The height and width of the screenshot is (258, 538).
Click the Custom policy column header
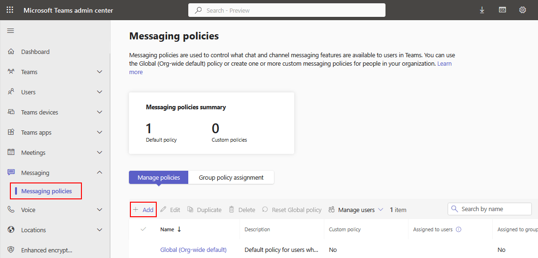345,229
